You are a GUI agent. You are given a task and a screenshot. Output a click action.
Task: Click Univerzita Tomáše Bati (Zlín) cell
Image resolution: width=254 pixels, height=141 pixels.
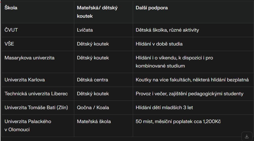(38, 108)
